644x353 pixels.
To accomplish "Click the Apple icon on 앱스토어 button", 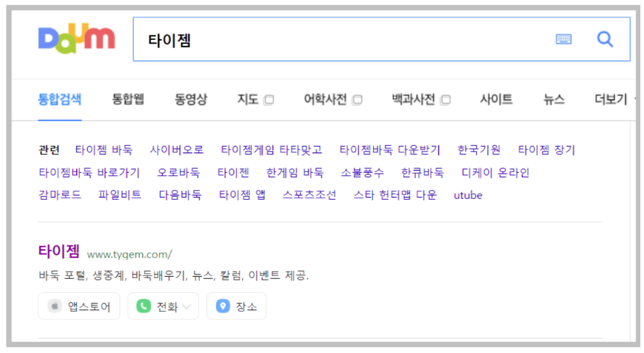I will tap(55, 306).
